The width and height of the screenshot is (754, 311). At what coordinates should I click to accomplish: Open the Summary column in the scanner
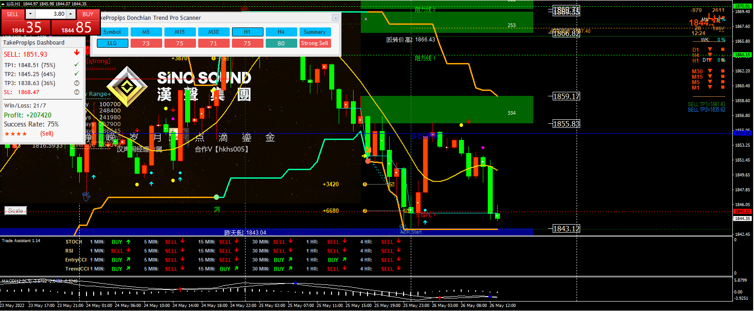(x=315, y=32)
